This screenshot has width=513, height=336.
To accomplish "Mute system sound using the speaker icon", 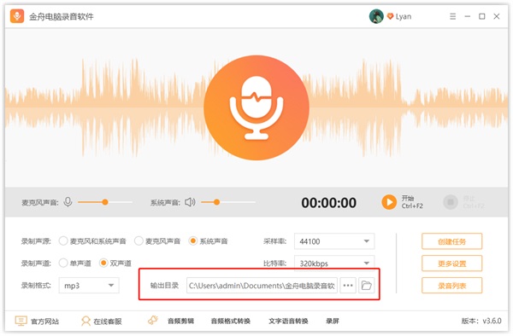I will coord(190,202).
